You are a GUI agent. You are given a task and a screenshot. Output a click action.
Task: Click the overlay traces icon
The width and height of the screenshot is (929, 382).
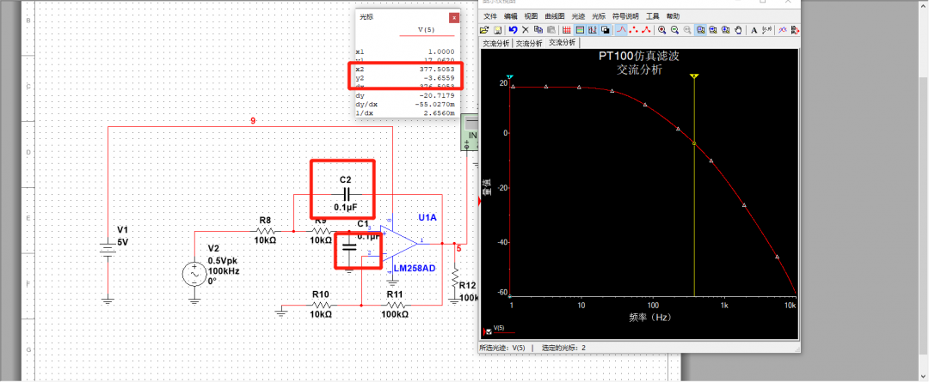(x=782, y=29)
